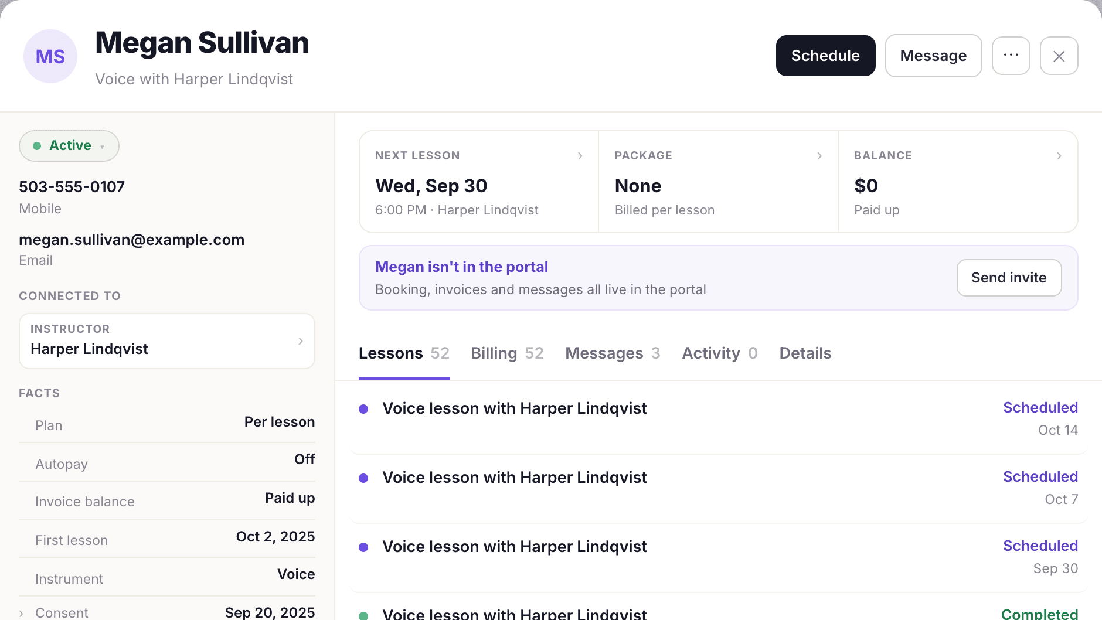This screenshot has width=1102, height=620.
Task: Open the scheduled lesson on Sep 30
Action: [x=718, y=557]
